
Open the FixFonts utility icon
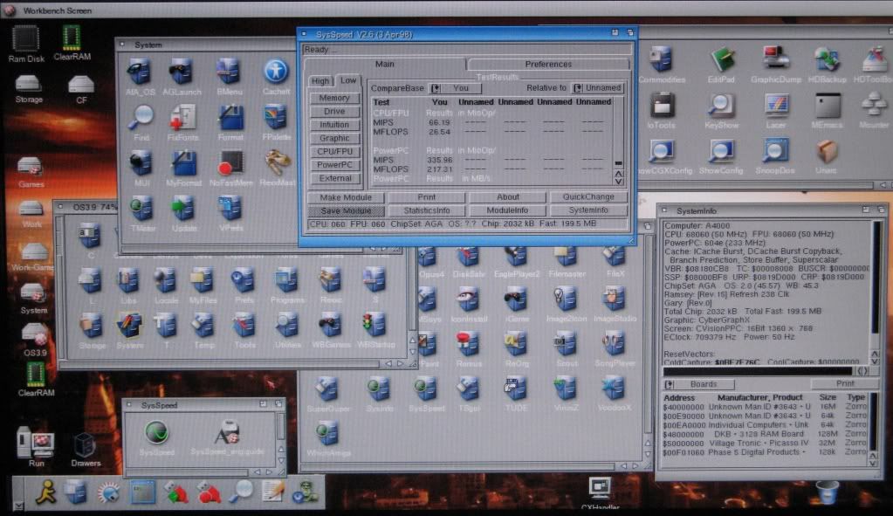[184, 118]
